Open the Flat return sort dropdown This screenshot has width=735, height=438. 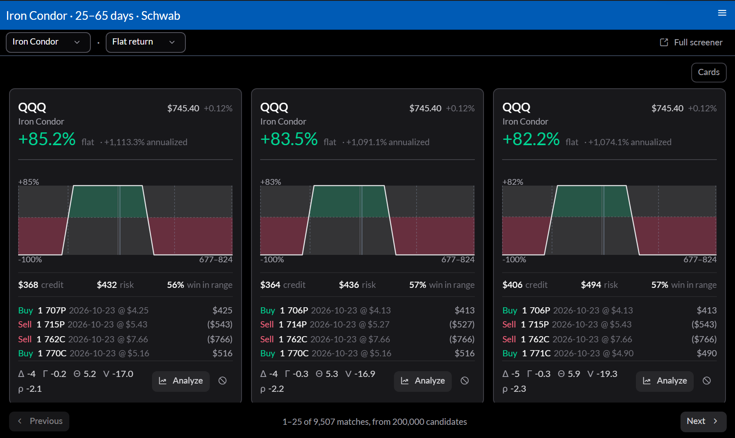146,42
